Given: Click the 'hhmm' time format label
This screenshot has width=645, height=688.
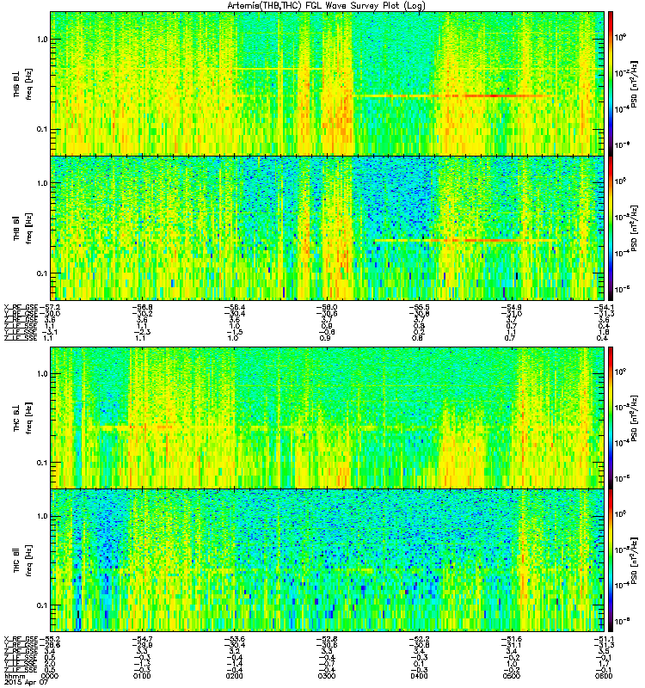Looking at the screenshot, I should click(15, 677).
